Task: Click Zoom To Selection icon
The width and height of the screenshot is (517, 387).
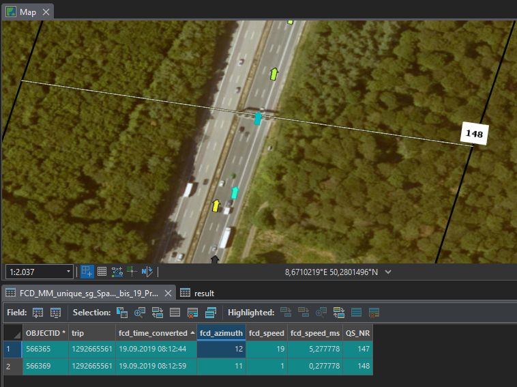Action: 140,313
